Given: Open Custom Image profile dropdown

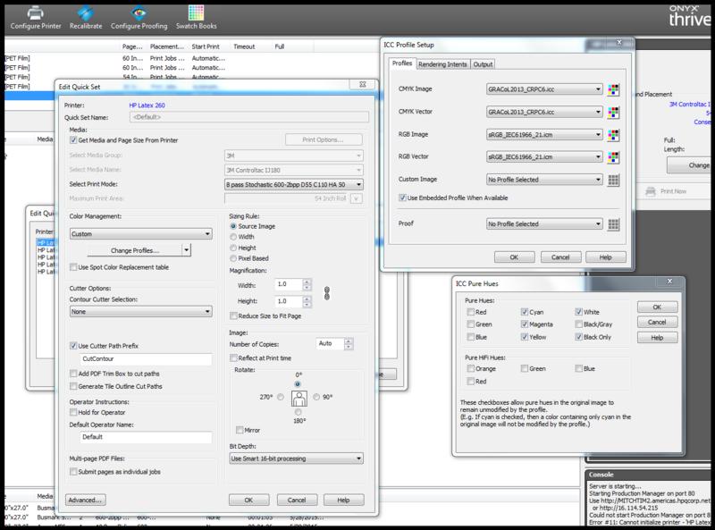Looking at the screenshot, I should click(x=544, y=180).
